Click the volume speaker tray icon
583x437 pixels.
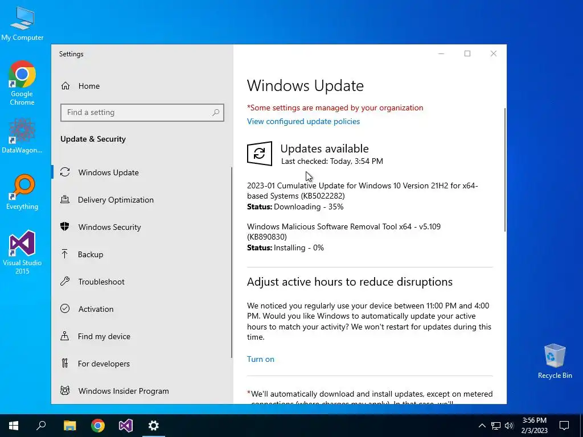[x=510, y=426]
